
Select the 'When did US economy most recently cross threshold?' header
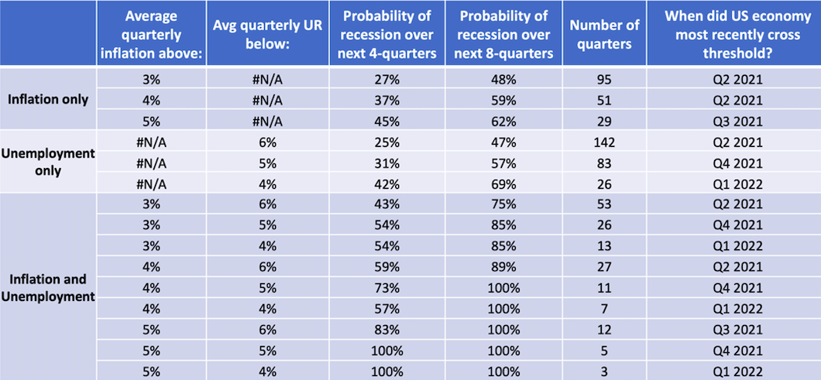726,35
